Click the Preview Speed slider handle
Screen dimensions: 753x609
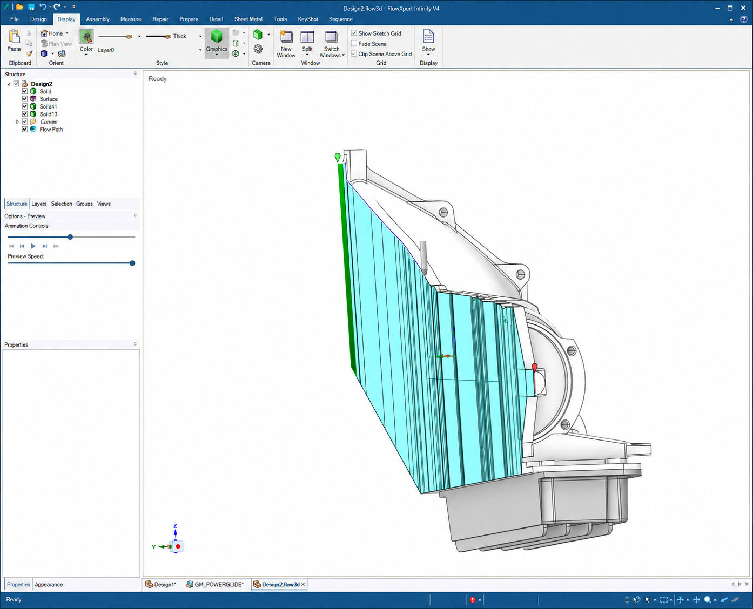point(132,263)
